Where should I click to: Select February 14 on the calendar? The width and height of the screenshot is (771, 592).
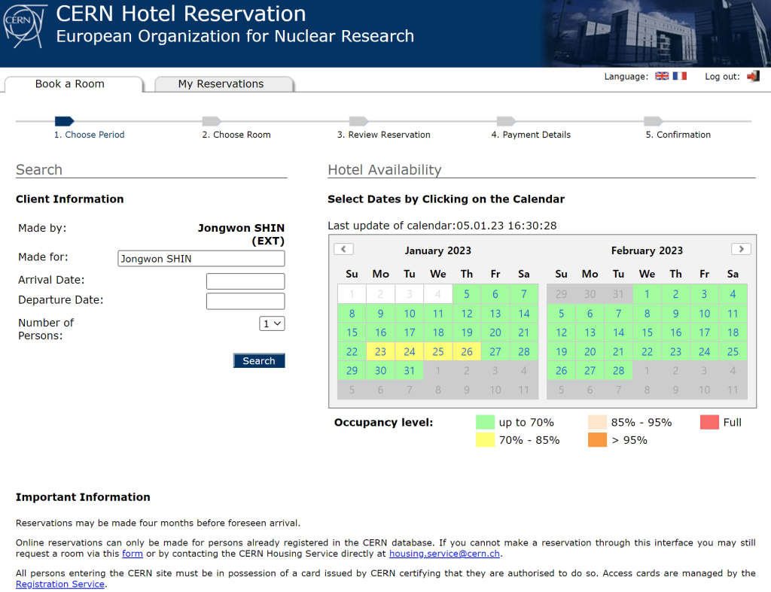coord(619,332)
